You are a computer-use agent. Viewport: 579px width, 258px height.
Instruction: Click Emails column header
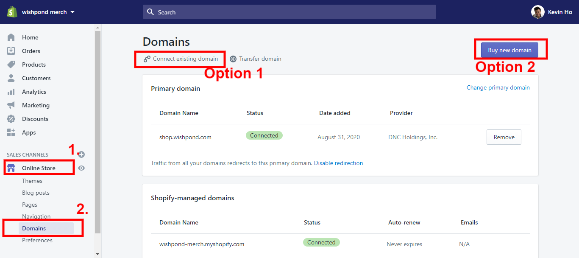click(x=469, y=222)
